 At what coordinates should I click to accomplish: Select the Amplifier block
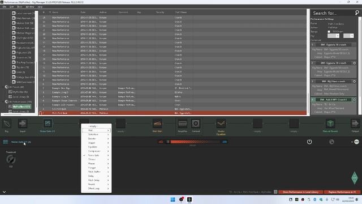point(182,124)
